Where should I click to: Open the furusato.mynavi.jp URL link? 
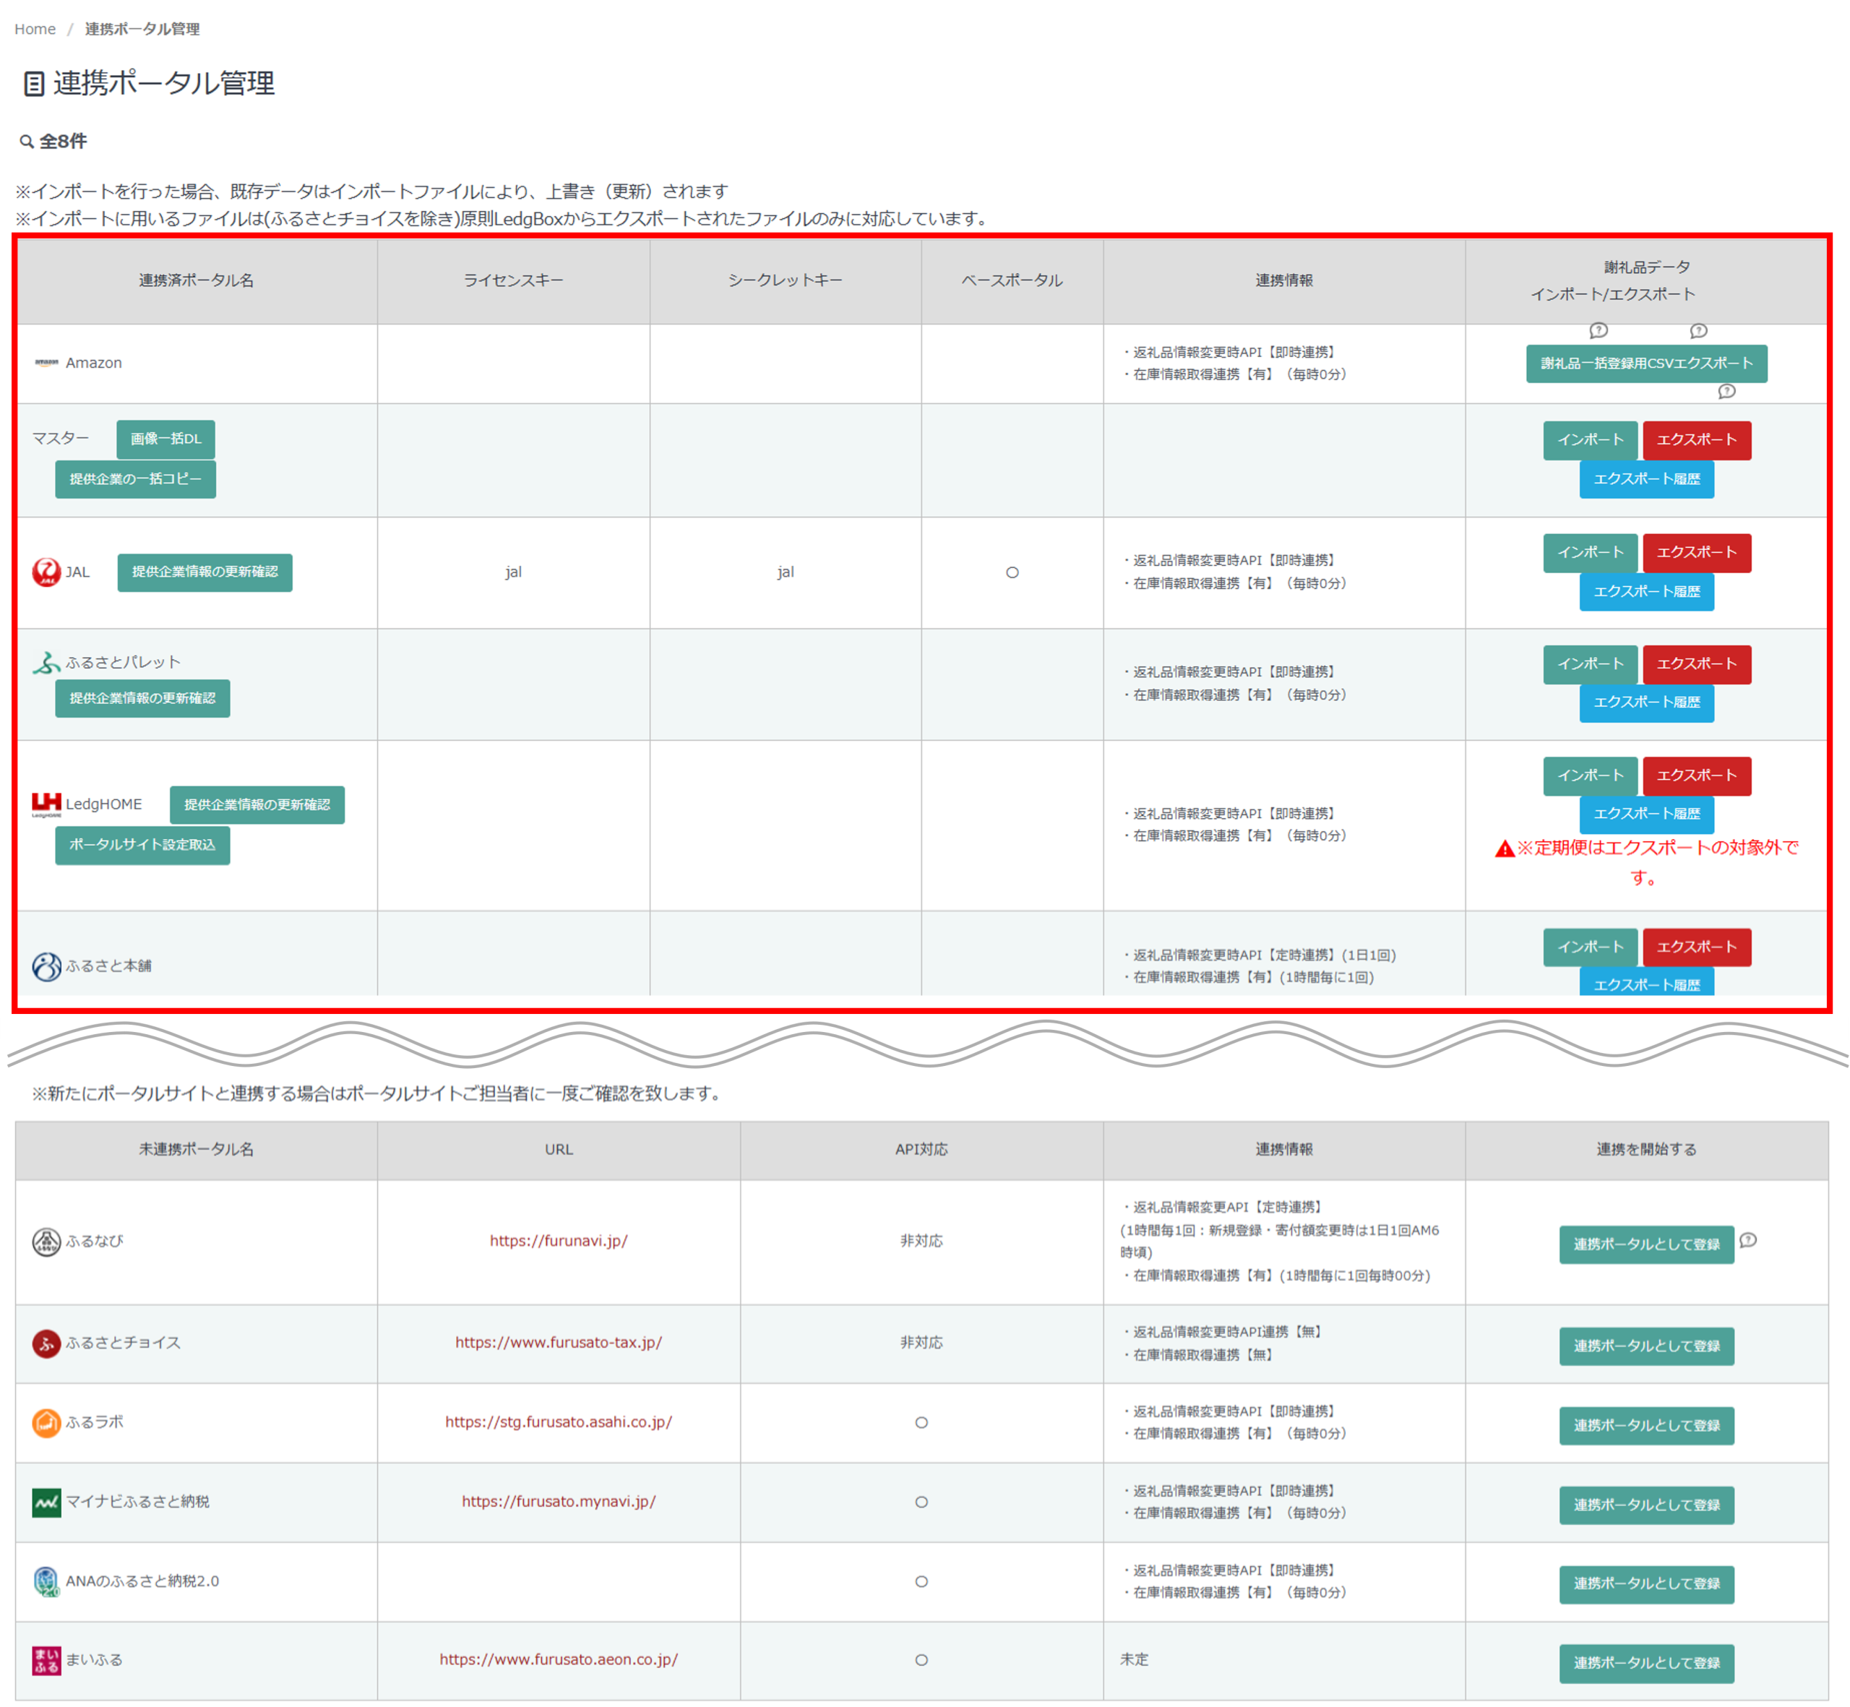click(558, 1501)
